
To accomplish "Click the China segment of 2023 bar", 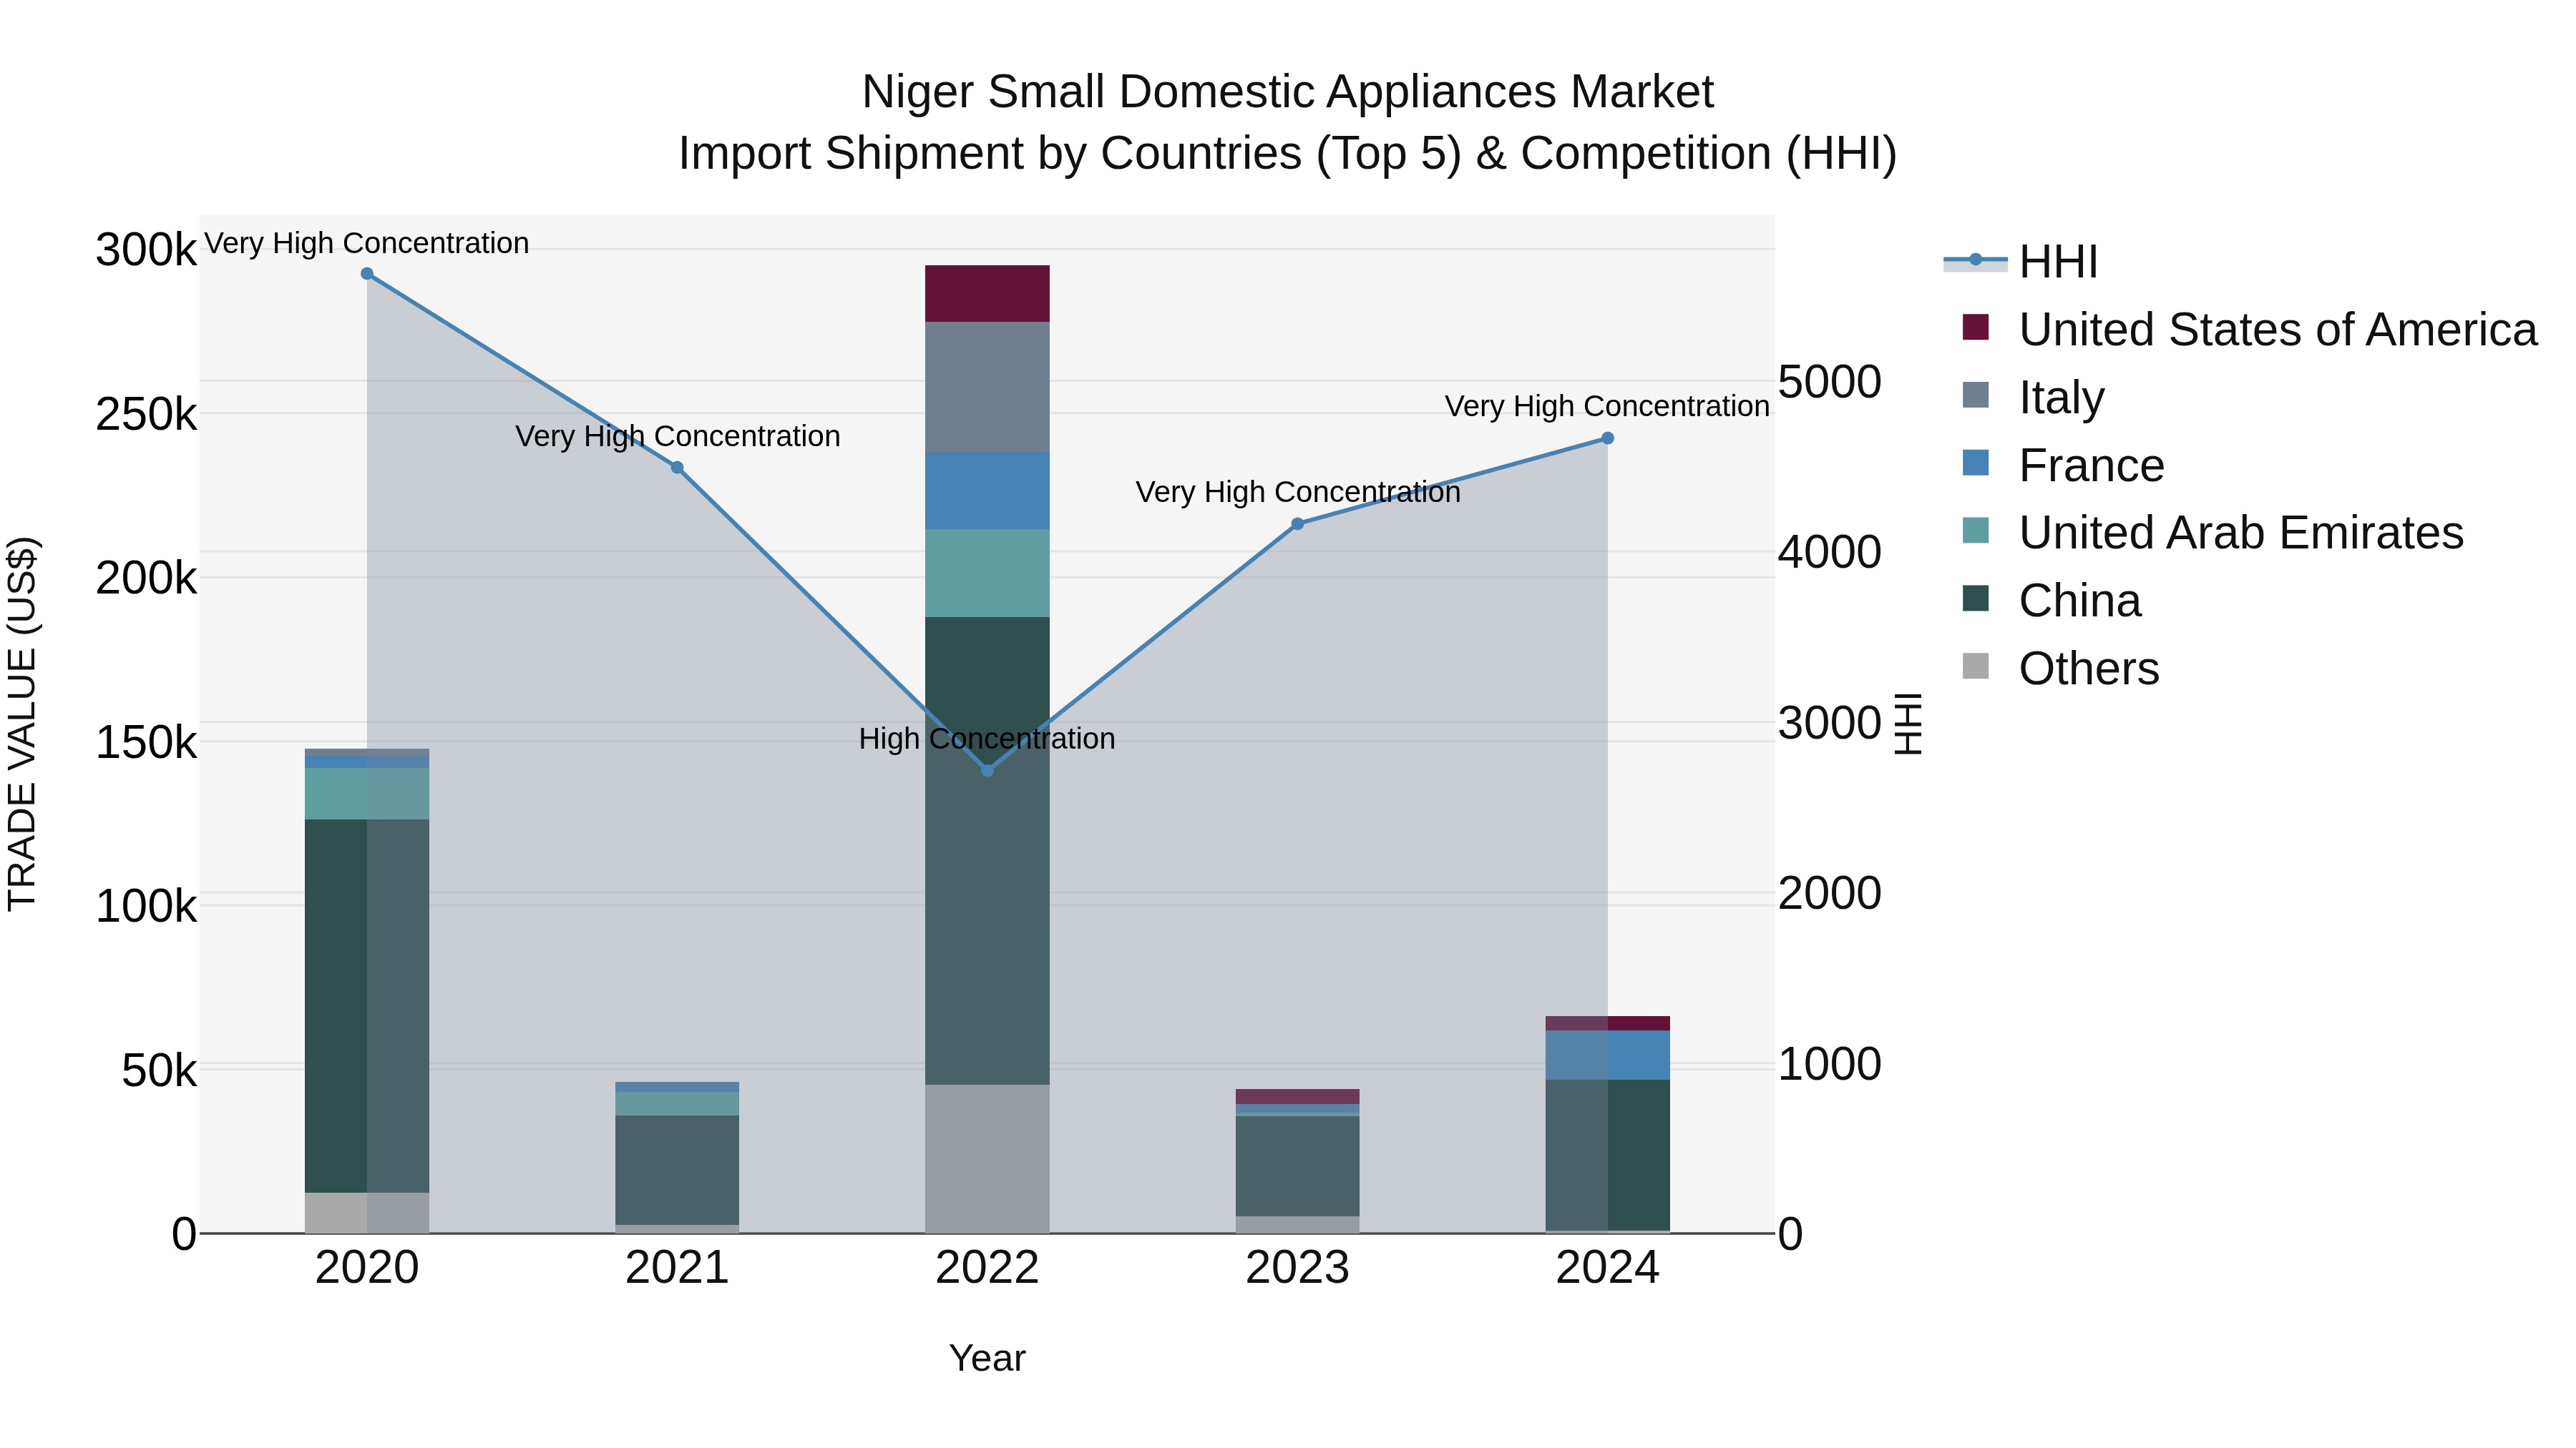I will [1298, 1166].
